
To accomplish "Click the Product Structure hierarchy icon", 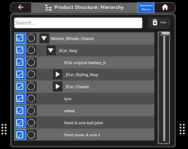I will 48,8.
